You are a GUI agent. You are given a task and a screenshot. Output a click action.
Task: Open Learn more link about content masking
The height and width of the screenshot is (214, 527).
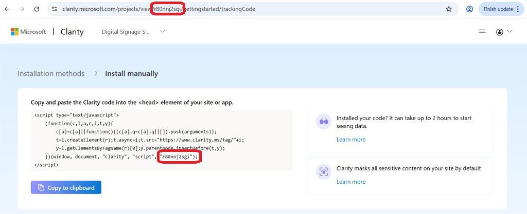tap(350, 182)
